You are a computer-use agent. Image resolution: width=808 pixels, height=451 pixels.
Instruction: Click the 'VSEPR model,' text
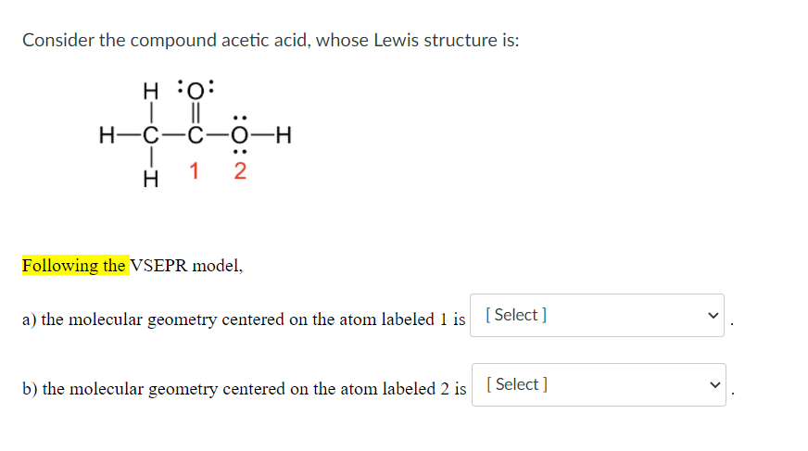pyautogui.click(x=186, y=265)
